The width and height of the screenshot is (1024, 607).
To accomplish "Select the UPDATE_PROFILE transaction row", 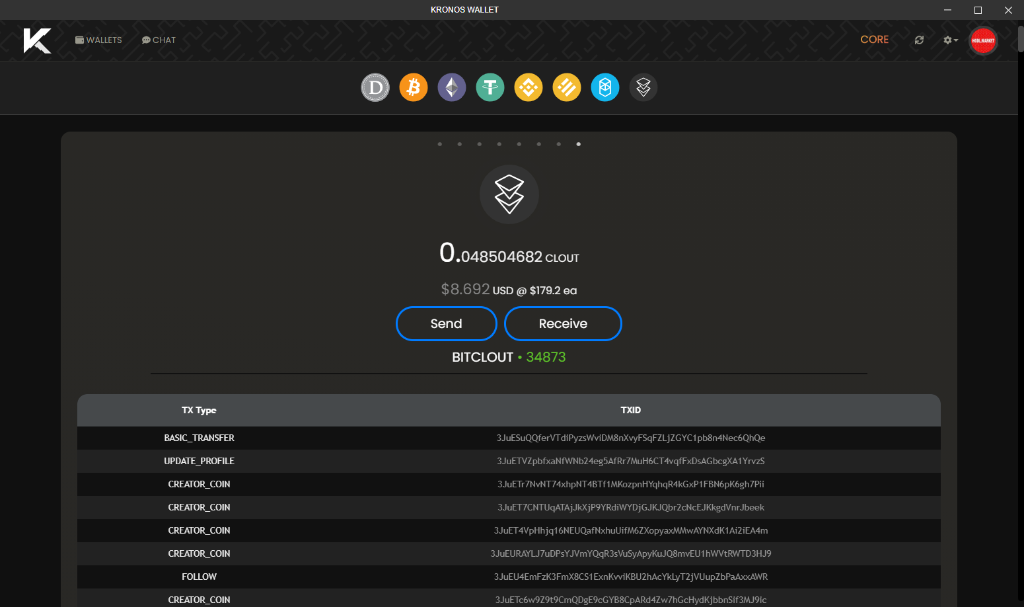I will tap(509, 461).
